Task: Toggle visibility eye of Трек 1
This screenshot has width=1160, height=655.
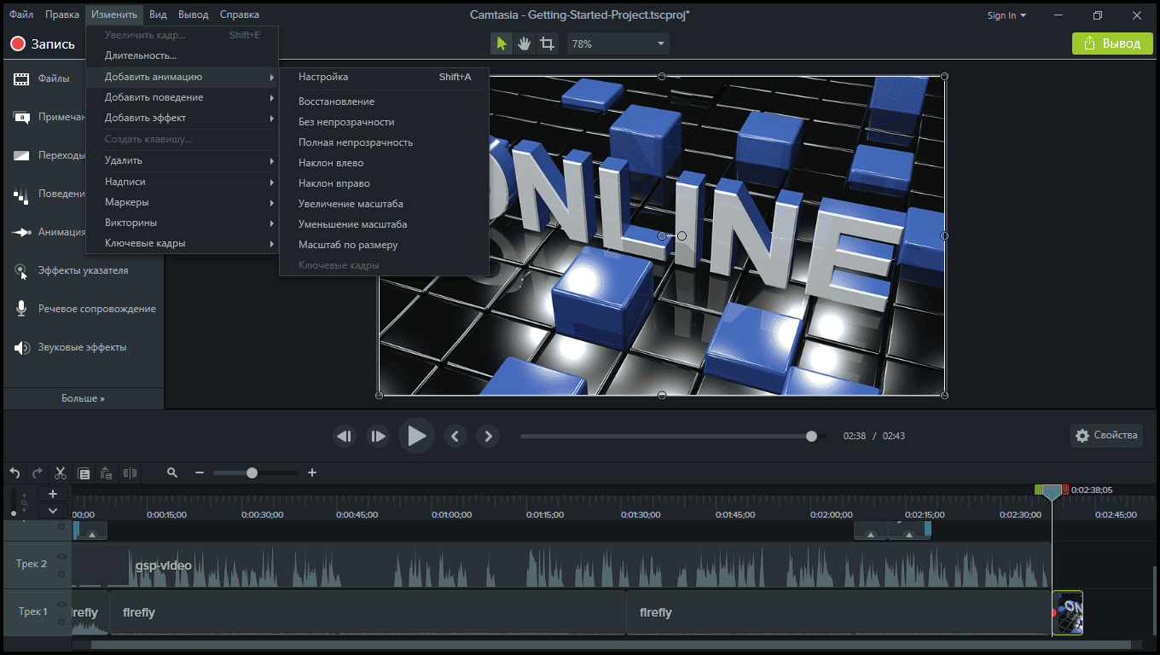Action: 61,605
